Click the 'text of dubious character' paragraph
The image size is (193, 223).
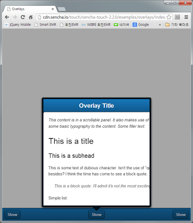click(x=99, y=171)
